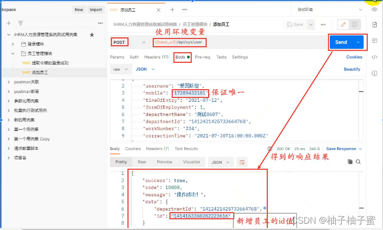Click the New button in sidebar
Viewport: 383px width, 230px height.
(x=79, y=10)
